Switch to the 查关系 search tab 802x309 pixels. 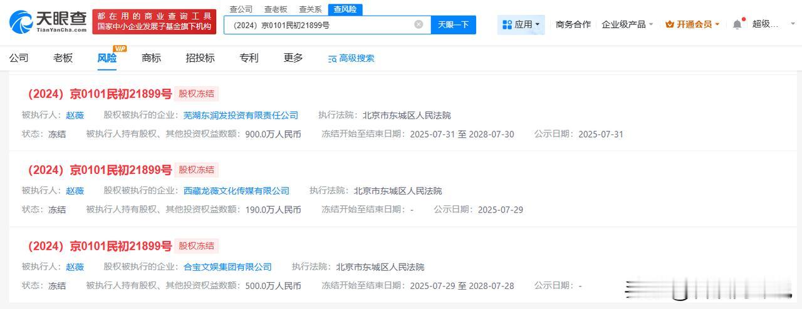pos(310,9)
